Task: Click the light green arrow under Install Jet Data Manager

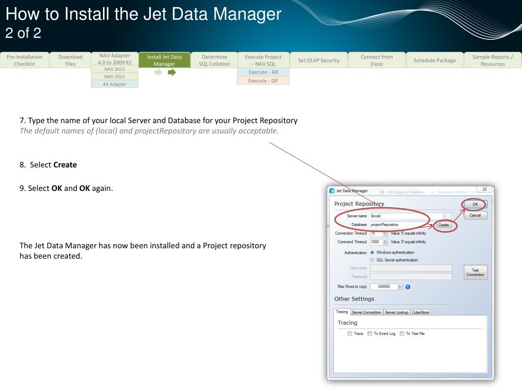Action: (158, 72)
